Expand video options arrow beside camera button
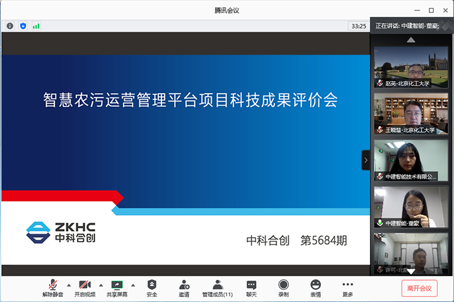Screen dimensions: 454x302 (x=101, y=285)
